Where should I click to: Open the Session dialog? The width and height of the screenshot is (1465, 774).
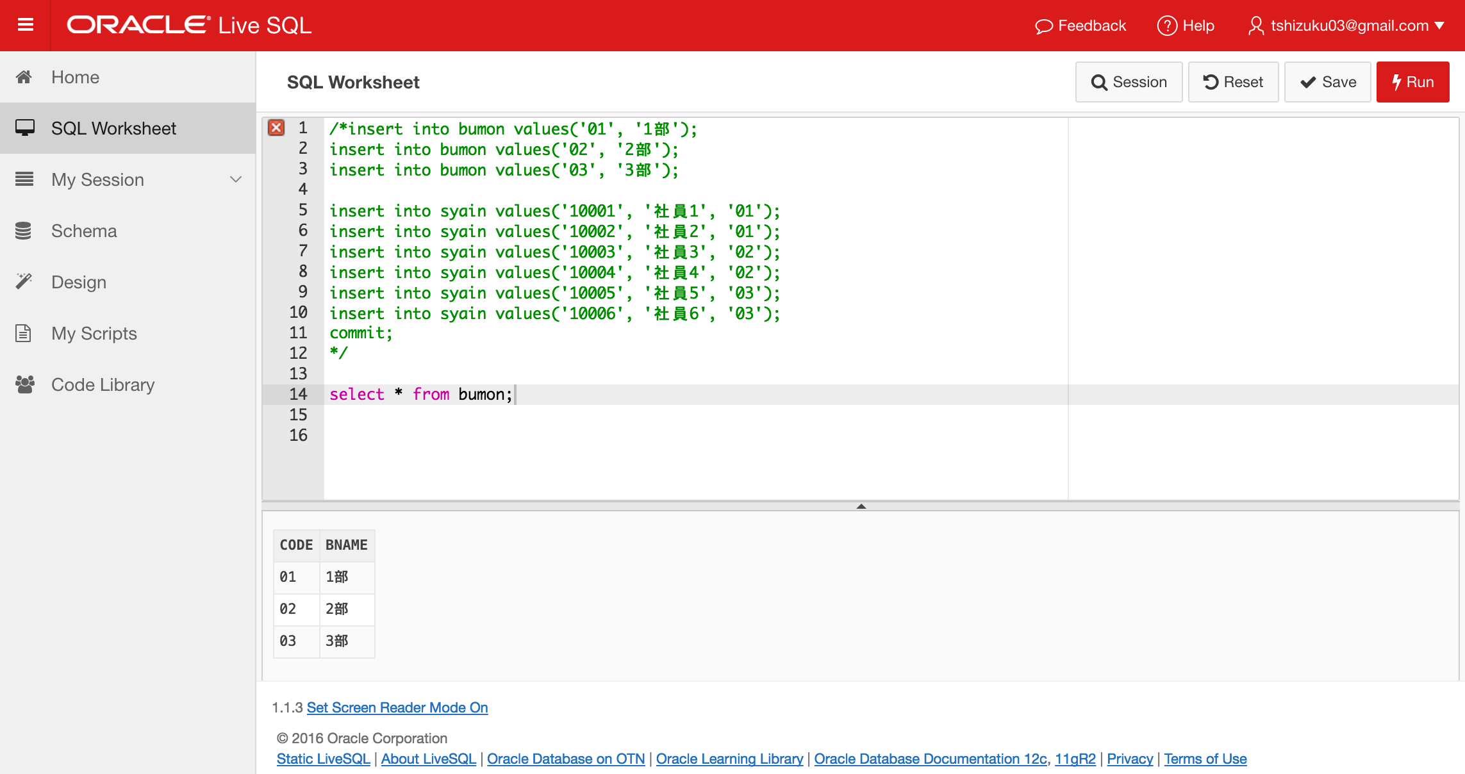pos(1129,81)
